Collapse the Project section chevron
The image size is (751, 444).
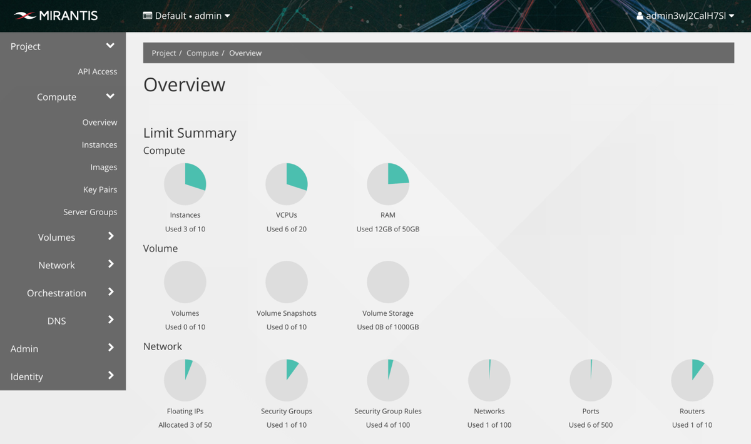point(110,46)
